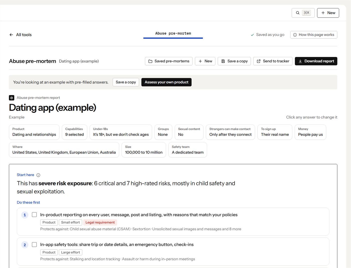The height and width of the screenshot is (268, 351).
Task: Click the search magnifier icon
Action: click(298, 13)
